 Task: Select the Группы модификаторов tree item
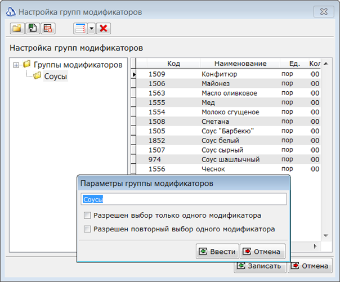coord(78,65)
